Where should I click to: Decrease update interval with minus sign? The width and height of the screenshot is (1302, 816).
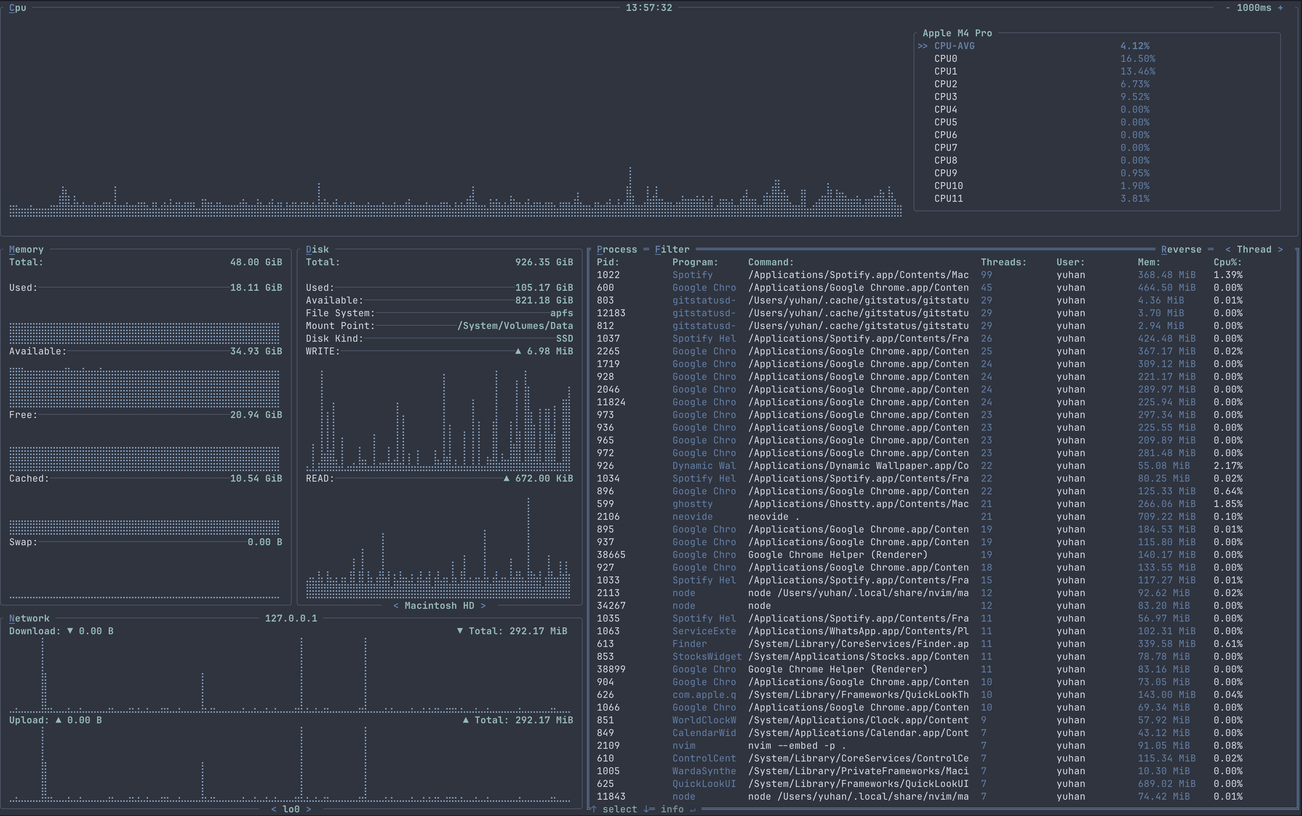[1227, 8]
